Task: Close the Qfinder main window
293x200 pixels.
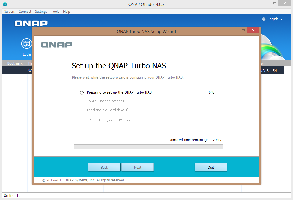Action: (285, 3)
